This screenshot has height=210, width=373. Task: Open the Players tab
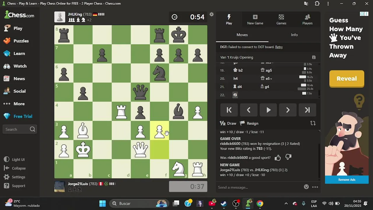(x=307, y=20)
